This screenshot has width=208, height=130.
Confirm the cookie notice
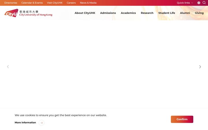pyautogui.click(x=182, y=119)
